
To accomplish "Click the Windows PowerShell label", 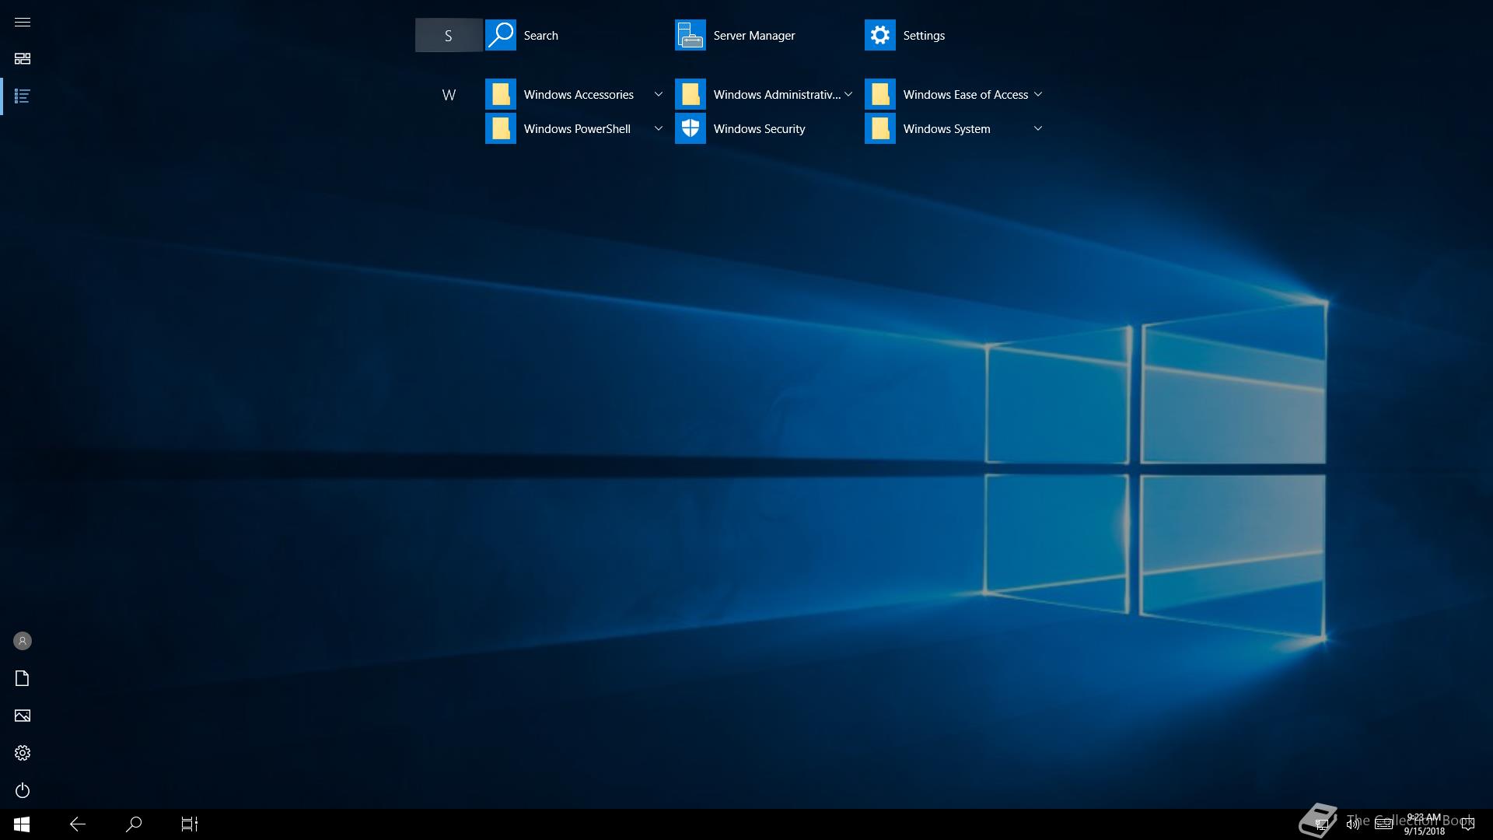I will 577,129.
